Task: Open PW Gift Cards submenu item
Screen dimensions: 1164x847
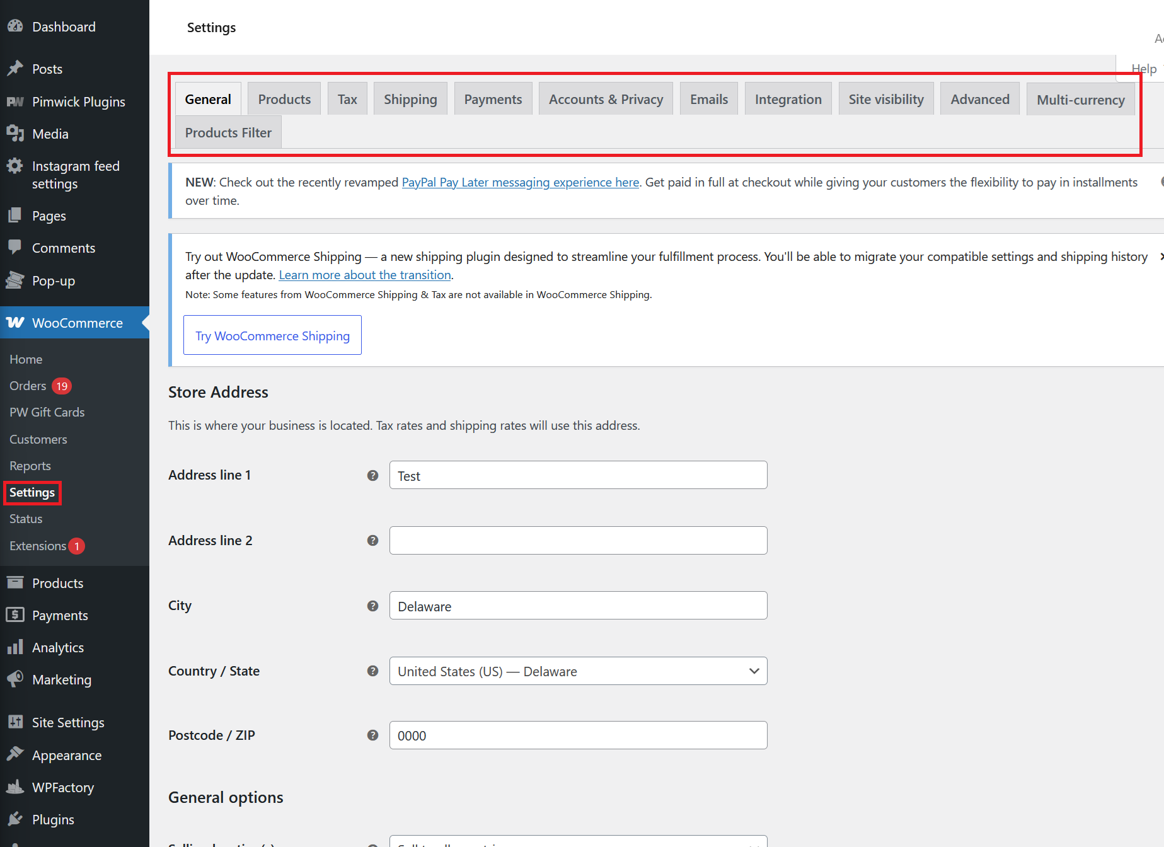Action: [x=47, y=412]
